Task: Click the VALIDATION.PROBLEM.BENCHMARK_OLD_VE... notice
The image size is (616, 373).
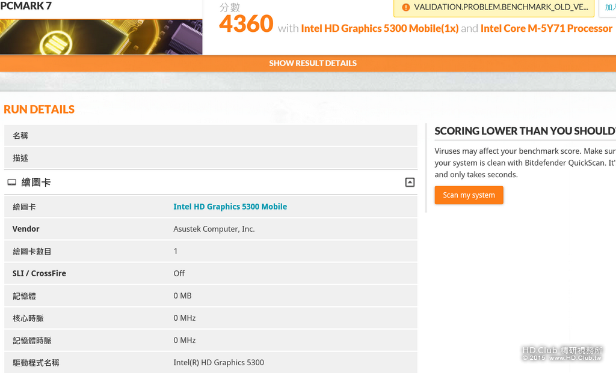Action: pyautogui.click(x=494, y=7)
